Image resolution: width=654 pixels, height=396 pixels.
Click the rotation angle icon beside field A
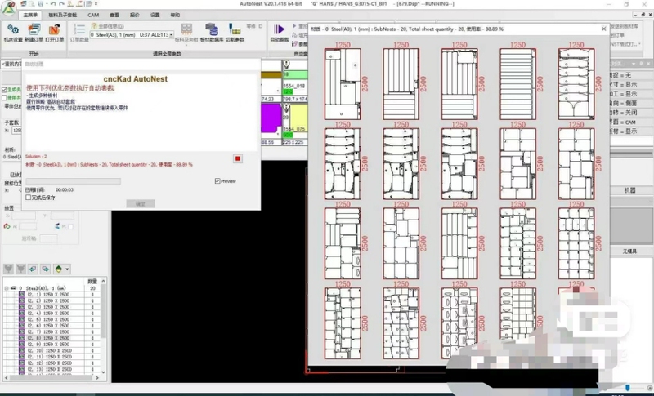click(x=7, y=226)
